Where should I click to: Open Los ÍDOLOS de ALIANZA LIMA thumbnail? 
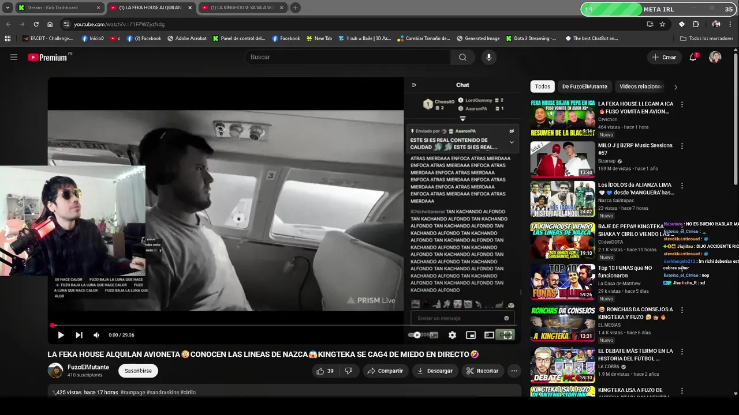562,199
